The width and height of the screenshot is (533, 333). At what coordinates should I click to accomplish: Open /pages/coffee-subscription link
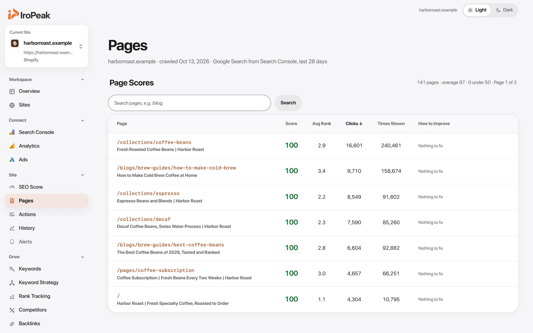(155, 270)
